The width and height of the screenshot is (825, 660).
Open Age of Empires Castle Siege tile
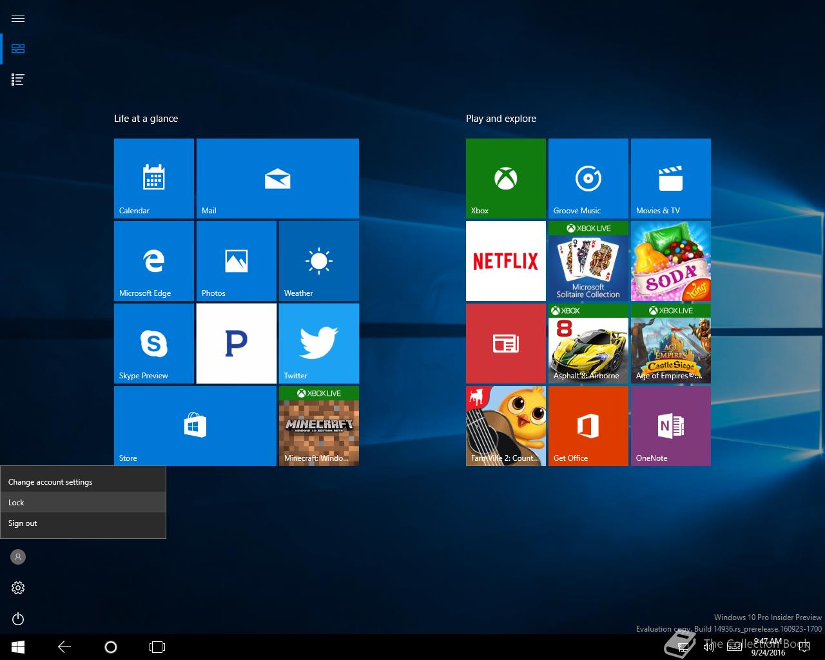pos(671,344)
